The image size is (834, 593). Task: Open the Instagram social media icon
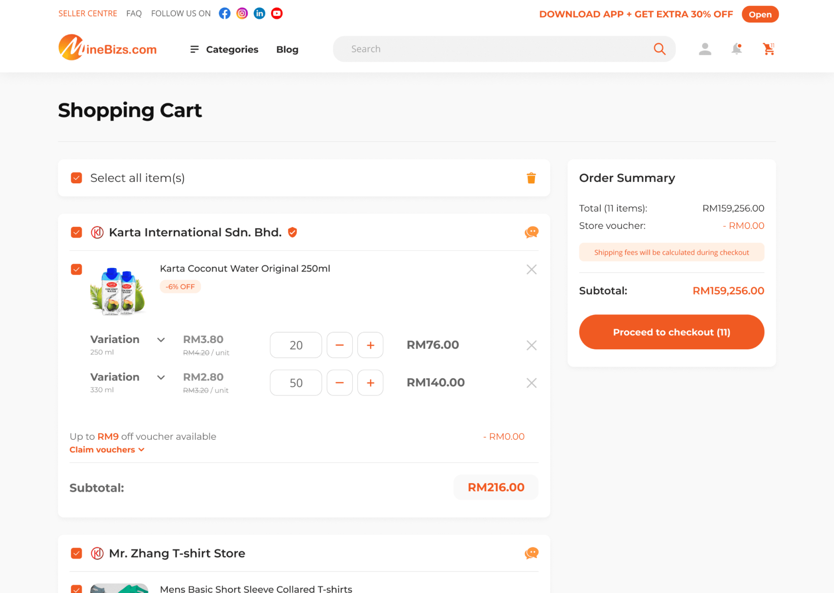pos(242,13)
